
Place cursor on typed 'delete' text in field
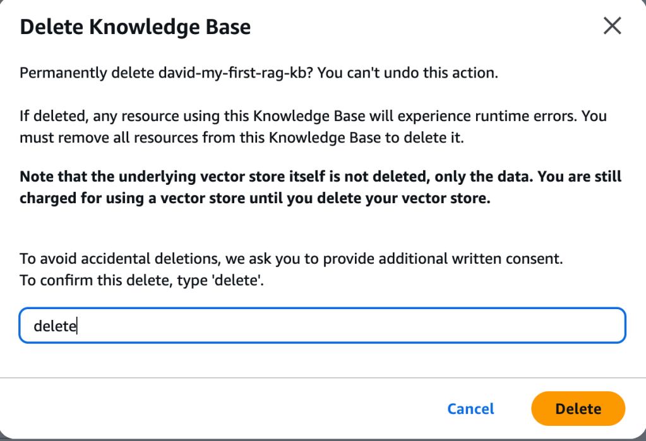54,326
